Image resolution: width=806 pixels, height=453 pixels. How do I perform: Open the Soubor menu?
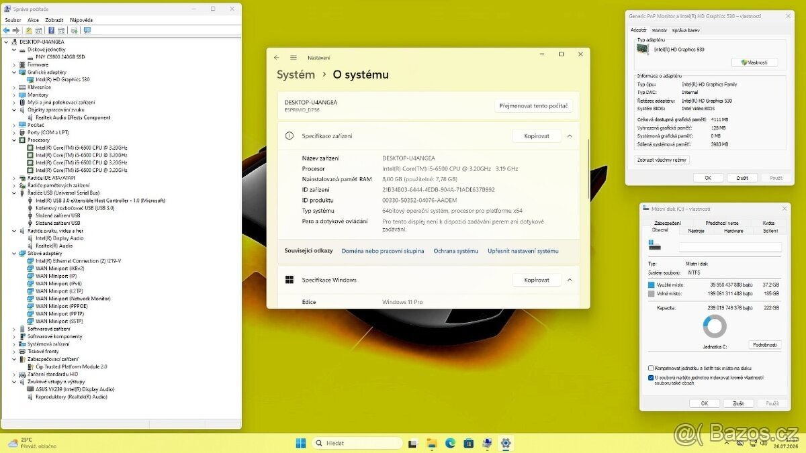tap(13, 20)
